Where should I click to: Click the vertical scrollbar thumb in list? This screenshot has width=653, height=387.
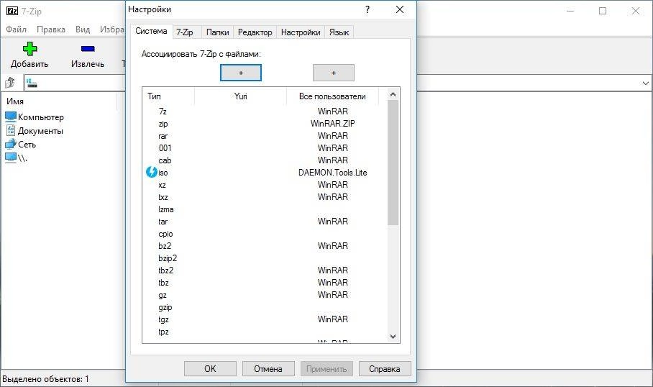pos(393,163)
